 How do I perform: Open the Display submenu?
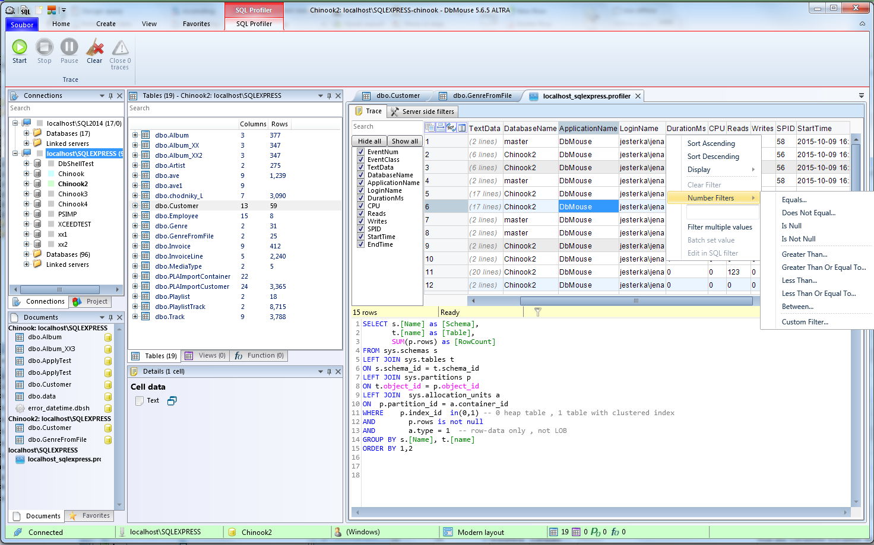[714, 170]
